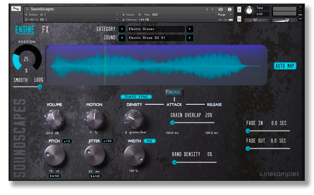Open the MIDI Ch [A] 1 dropdown
The image size is (314, 195).
point(71,19)
